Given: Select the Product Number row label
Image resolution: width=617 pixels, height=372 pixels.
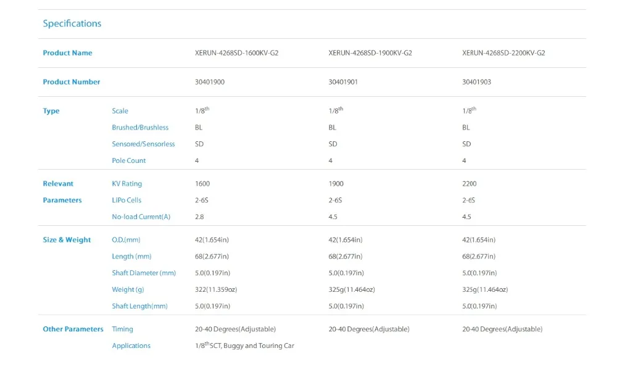Looking at the screenshot, I should coord(71,82).
